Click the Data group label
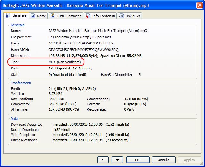 14,119
